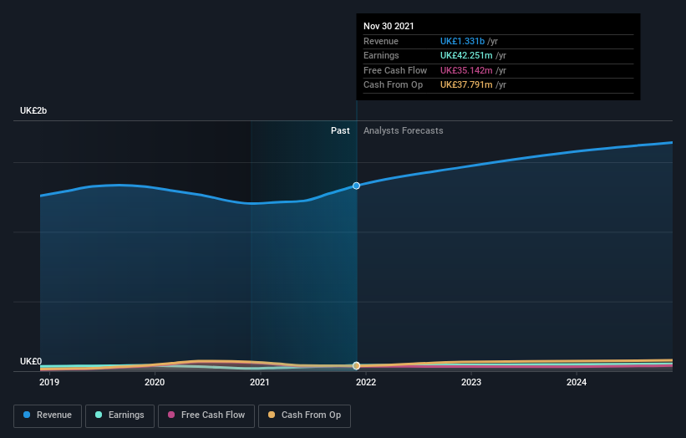Click the Free Cash Flow tooltip label
The width and height of the screenshot is (686, 438).
coord(395,70)
